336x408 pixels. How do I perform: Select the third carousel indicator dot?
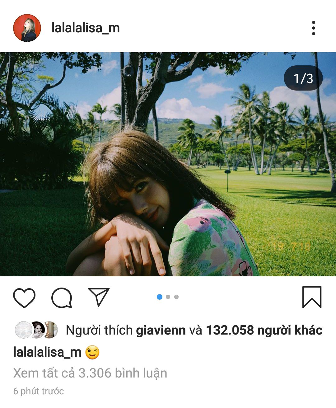pos(176,297)
